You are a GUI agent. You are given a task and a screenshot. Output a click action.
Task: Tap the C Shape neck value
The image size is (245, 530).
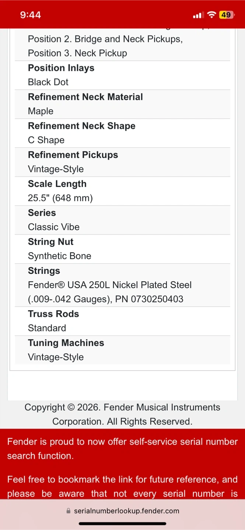(46, 140)
